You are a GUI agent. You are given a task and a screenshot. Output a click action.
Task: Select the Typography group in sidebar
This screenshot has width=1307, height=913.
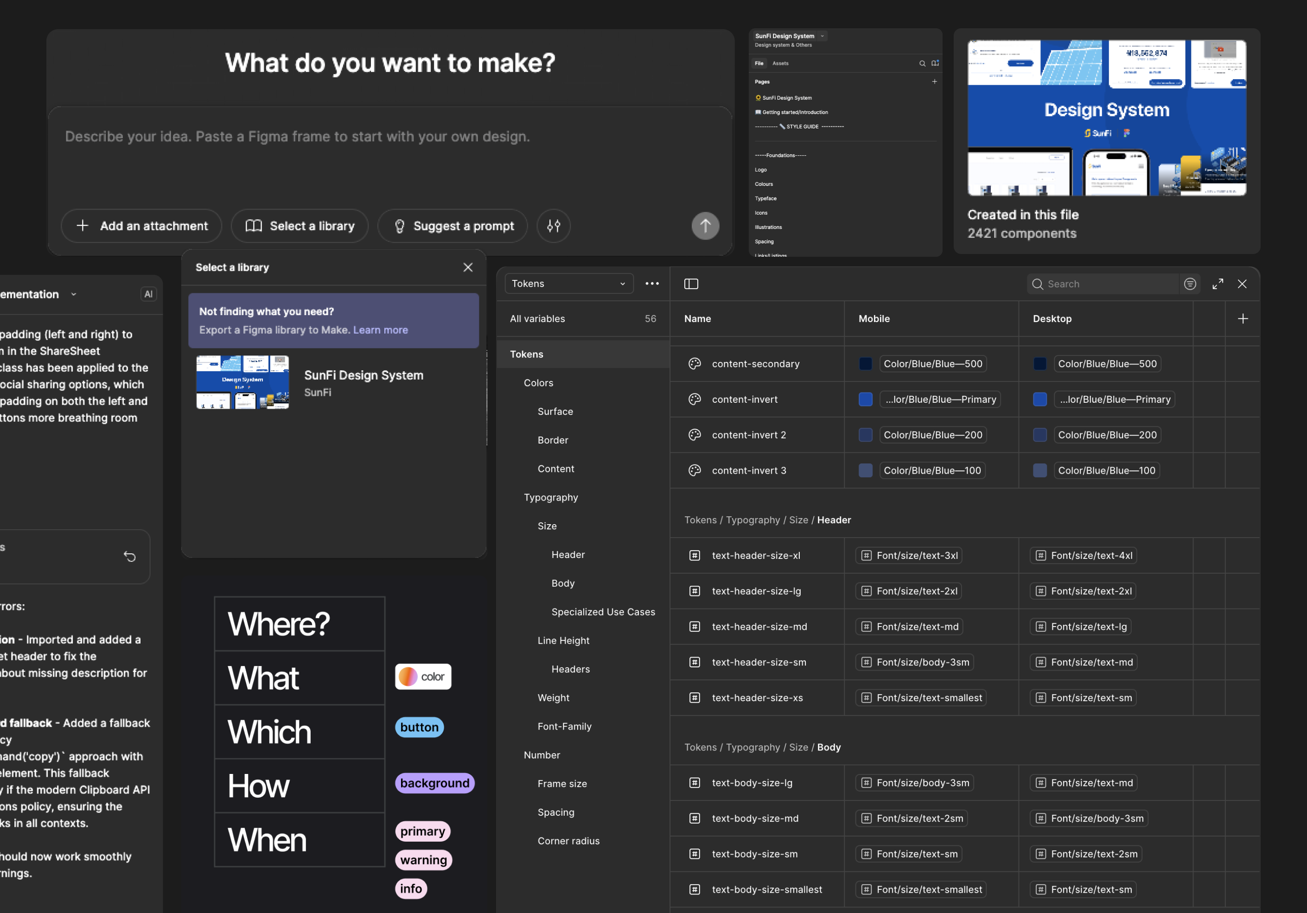[550, 497]
